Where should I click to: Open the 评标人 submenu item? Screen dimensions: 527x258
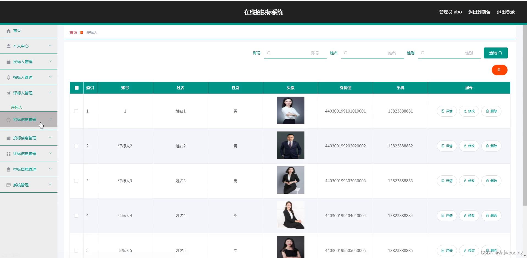pyautogui.click(x=16, y=107)
